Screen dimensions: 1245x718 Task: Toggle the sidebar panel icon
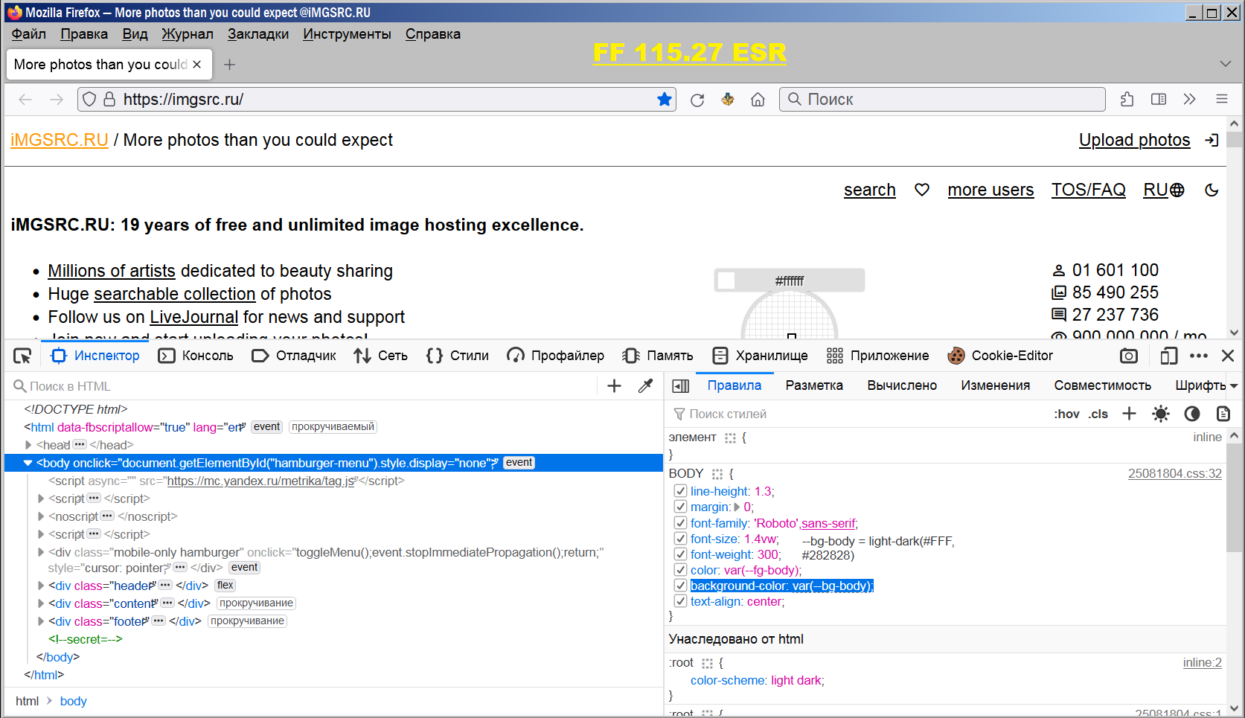1159,100
